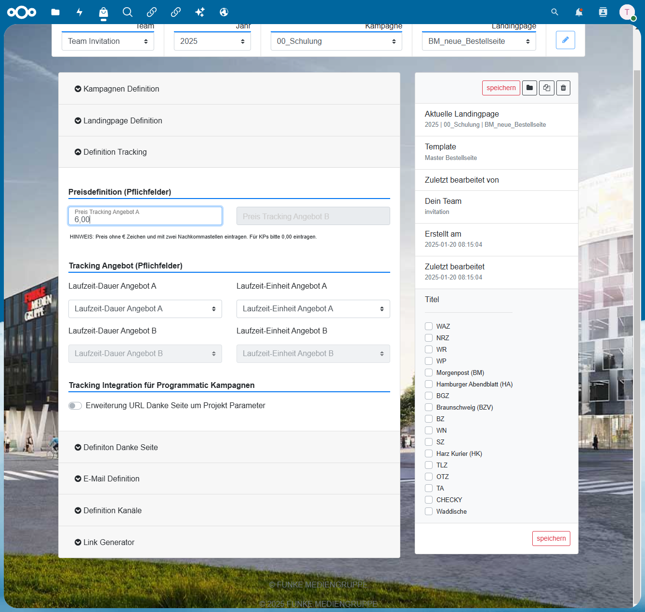This screenshot has width=645, height=612.
Task: Open the notifications bell
Action: pos(579,12)
